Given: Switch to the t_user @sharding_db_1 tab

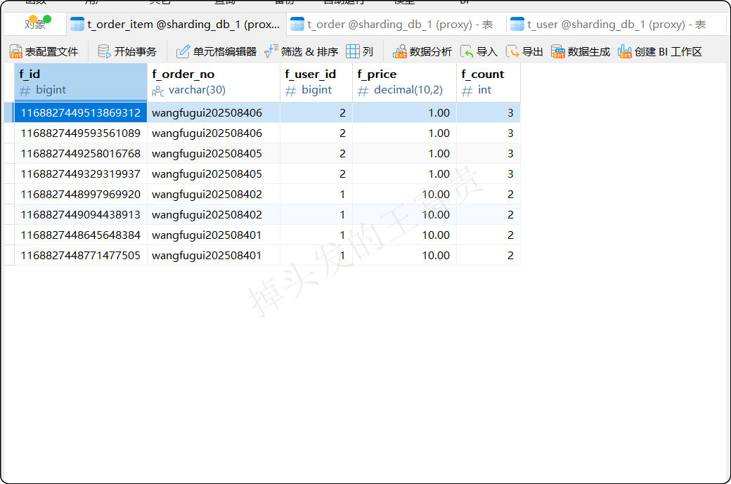Looking at the screenshot, I should coord(616,24).
